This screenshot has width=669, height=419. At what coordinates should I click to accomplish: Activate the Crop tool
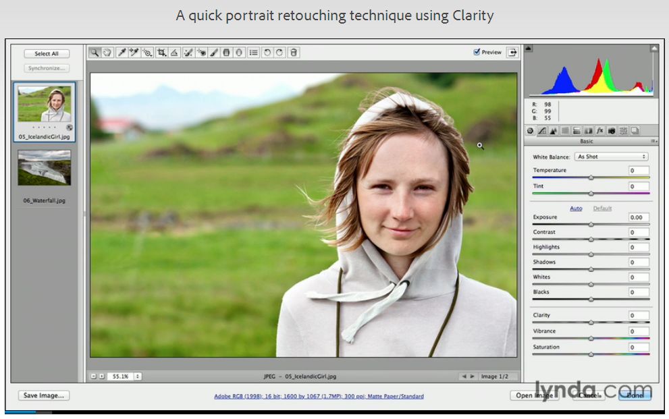[161, 52]
